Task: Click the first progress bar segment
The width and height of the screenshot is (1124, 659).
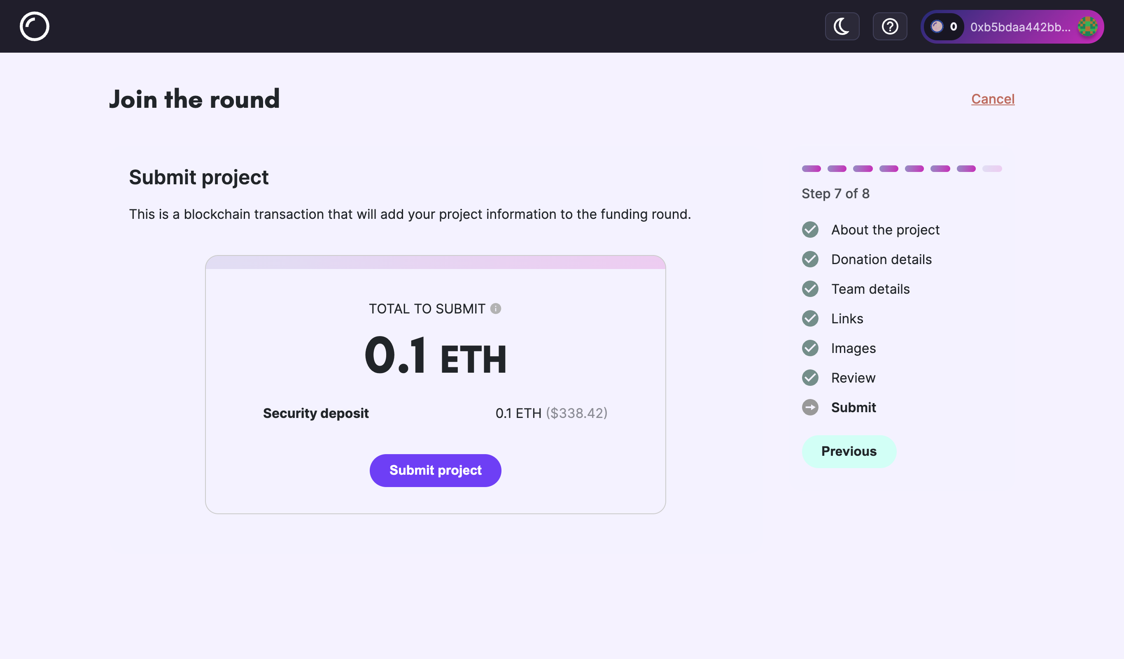Action: click(x=811, y=169)
